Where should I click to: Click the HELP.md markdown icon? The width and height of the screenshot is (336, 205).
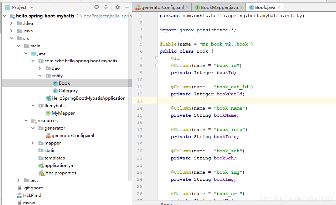point(20,195)
